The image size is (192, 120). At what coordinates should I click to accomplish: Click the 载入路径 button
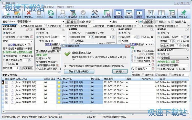tap(71, 22)
